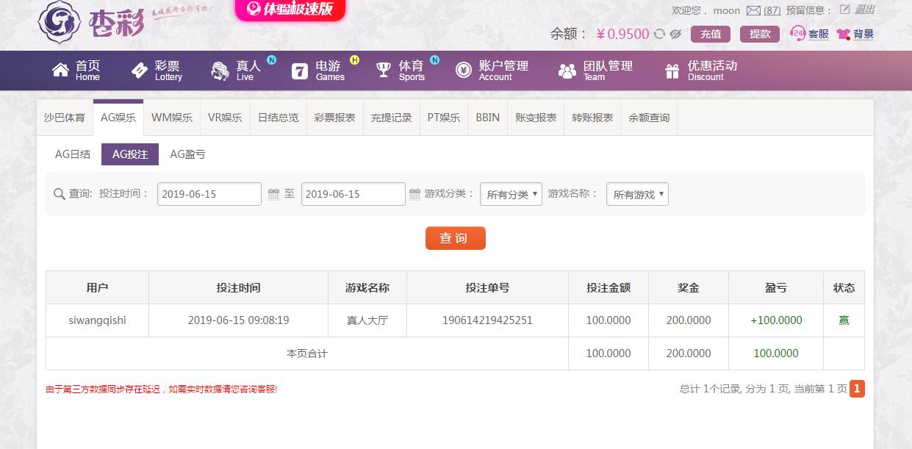Open 转账报表 tab
This screenshot has width=912, height=449.
(592, 118)
